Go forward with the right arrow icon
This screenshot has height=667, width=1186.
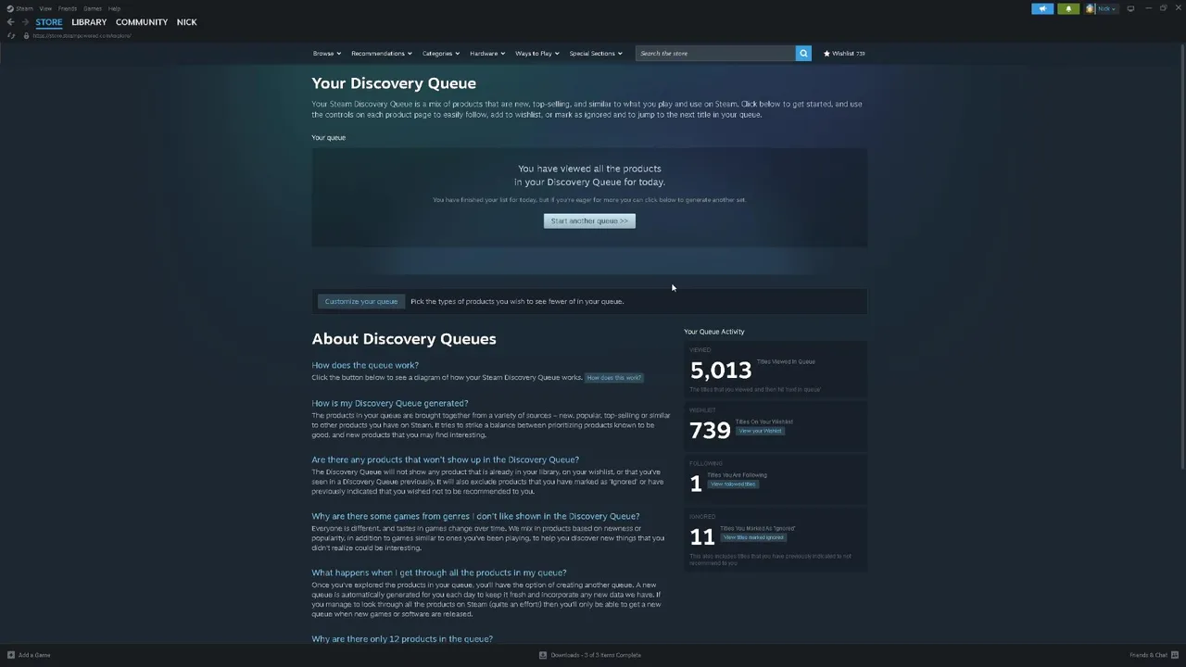point(25,22)
